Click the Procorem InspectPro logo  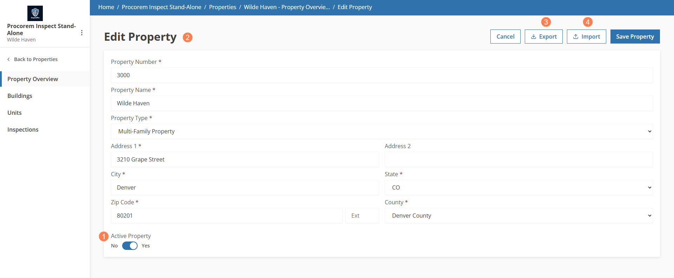click(x=35, y=13)
